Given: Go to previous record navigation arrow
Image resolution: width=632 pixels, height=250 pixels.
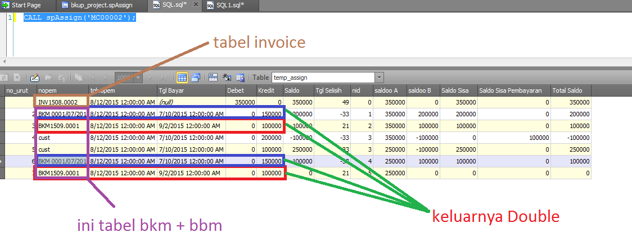Looking at the screenshot, I should tap(105, 78).
